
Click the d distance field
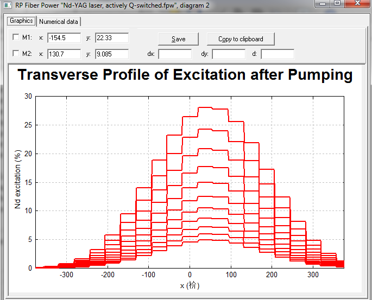point(278,54)
